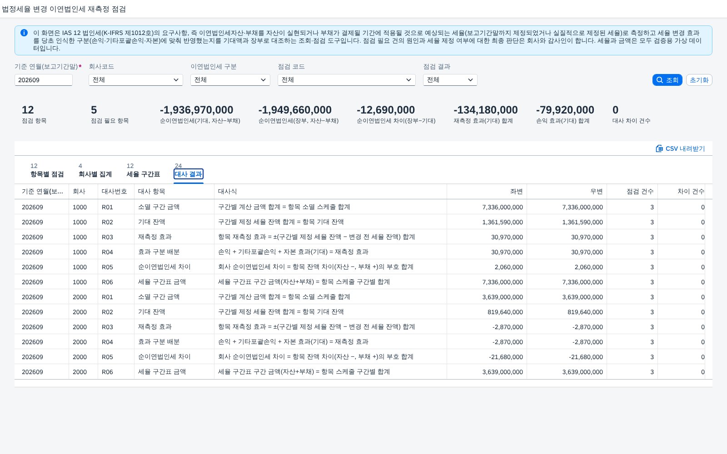727x454 pixels.
Task: Sort by the 대사번호 column header
Action: pos(116,192)
